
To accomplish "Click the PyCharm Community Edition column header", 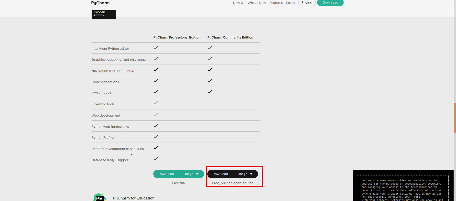I will (230, 37).
